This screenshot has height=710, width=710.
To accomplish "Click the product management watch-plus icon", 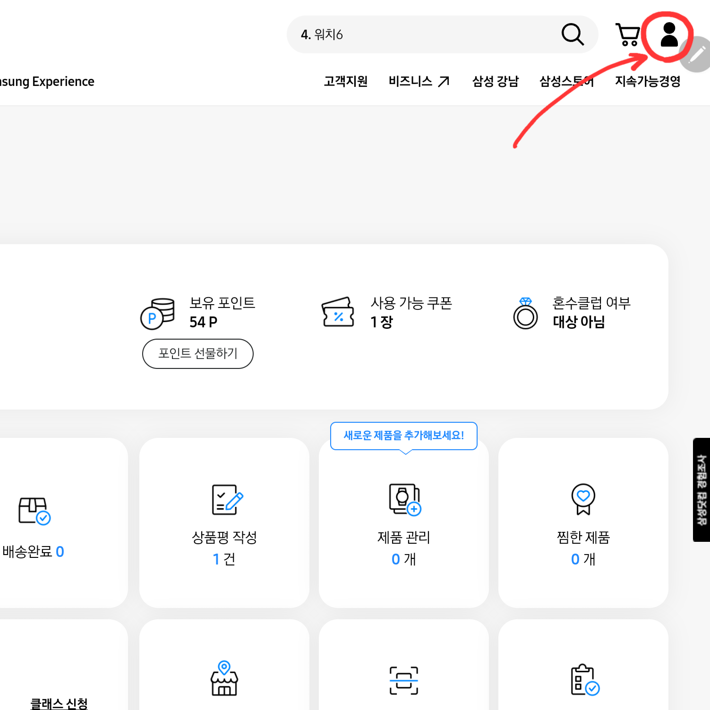I will click(405, 499).
